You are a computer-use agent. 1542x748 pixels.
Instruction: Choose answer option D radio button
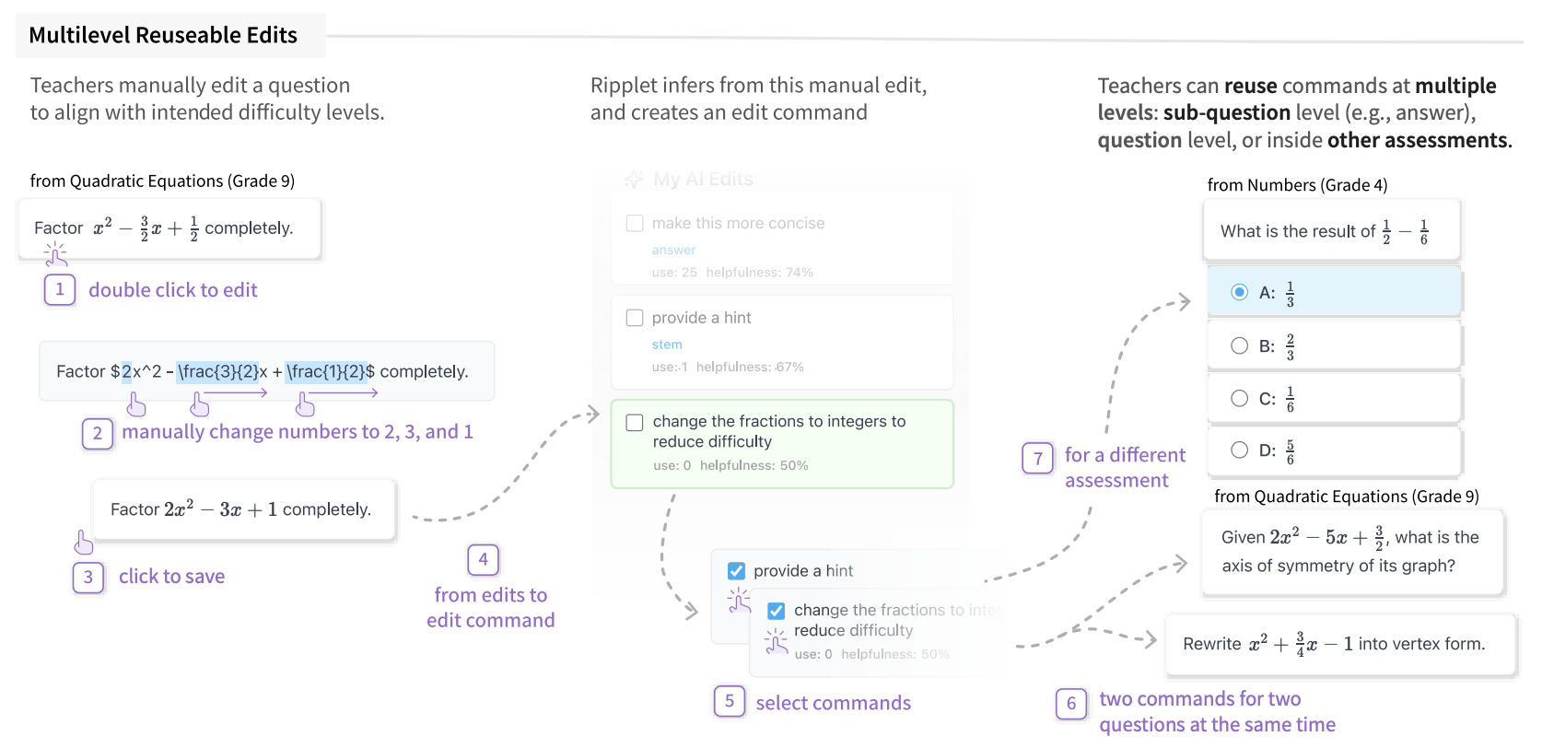point(1240,450)
